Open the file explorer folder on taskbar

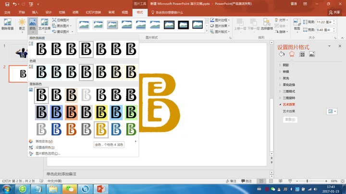pos(53,189)
